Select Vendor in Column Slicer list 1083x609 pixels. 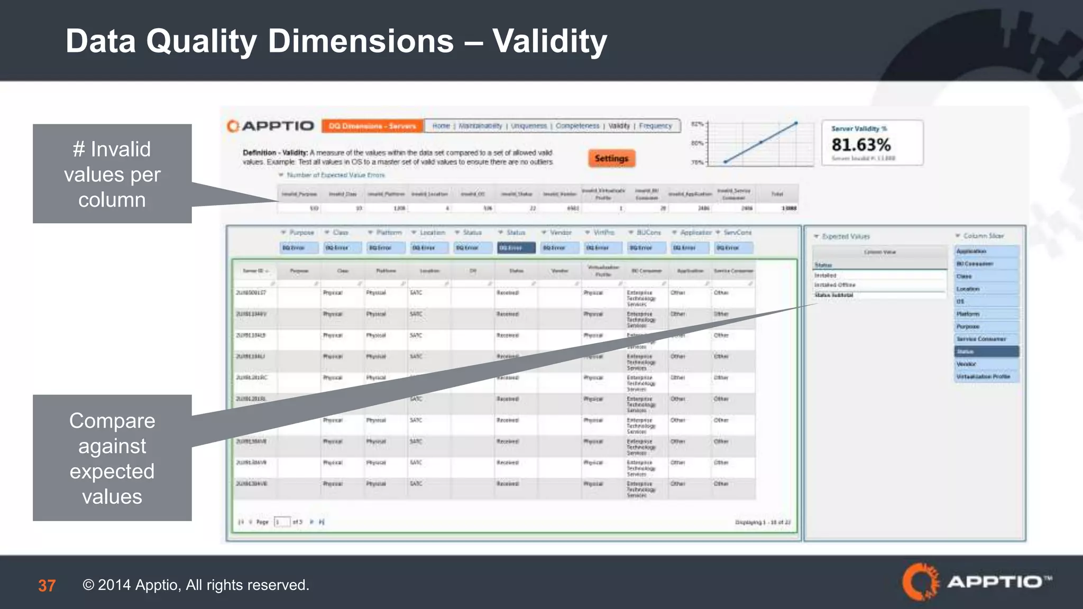click(x=987, y=364)
